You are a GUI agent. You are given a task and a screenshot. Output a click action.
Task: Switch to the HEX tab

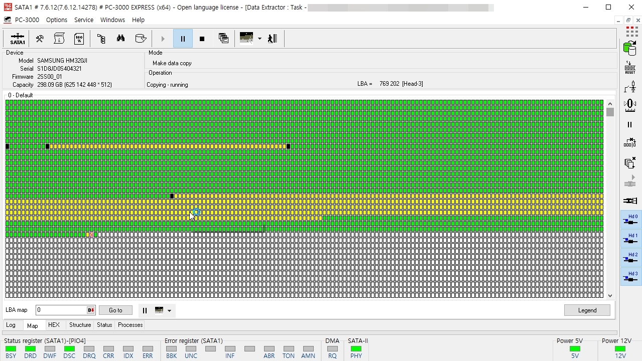point(54,325)
